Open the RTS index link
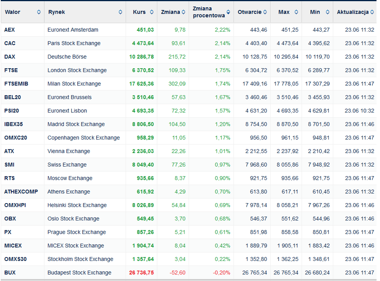Screen dimensions: 380x281 pyautogui.click(x=10, y=178)
